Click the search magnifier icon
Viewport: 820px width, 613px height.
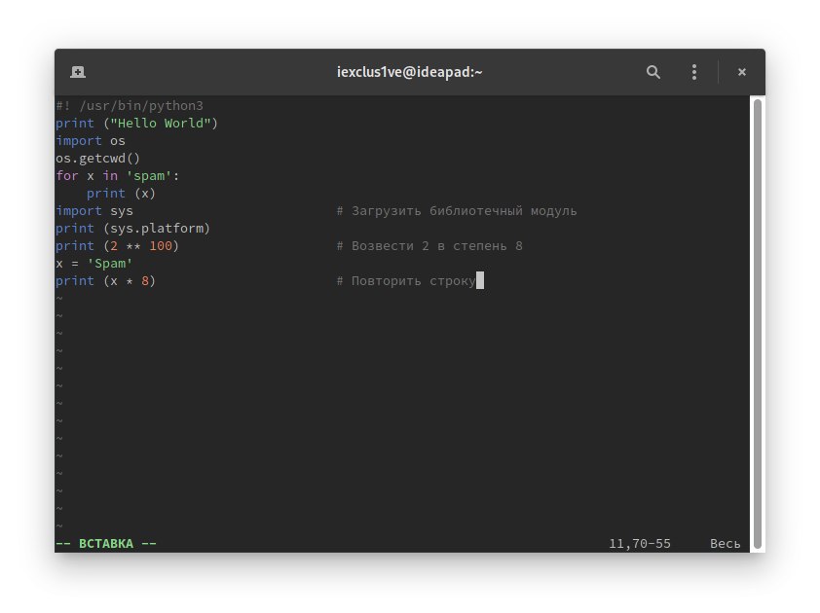pyautogui.click(x=652, y=72)
